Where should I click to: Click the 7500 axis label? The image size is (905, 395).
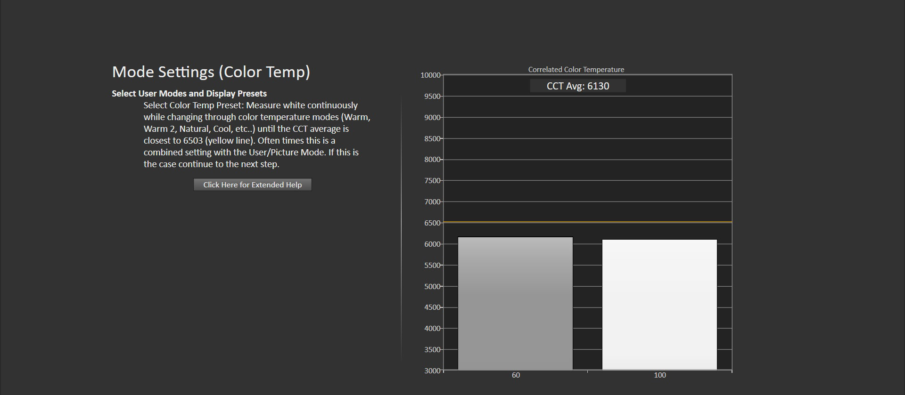[x=432, y=181]
